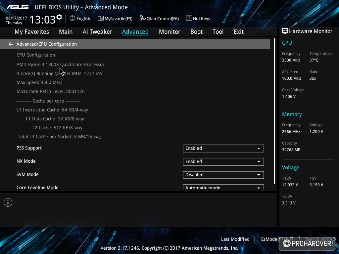Click the +3.3V reading 3.313 V

[x=289, y=203]
